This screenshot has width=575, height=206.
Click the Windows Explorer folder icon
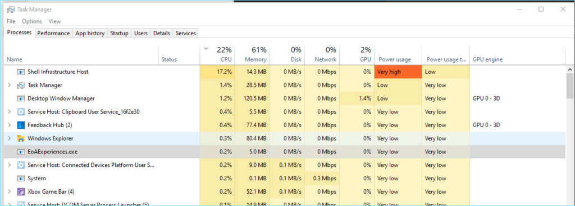coord(21,138)
